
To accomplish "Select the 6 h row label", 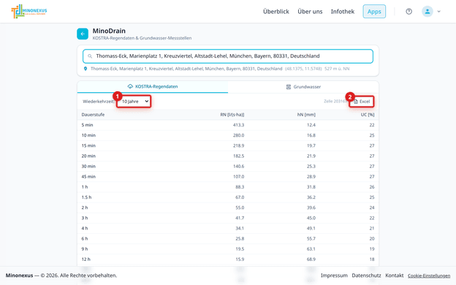I will [x=85, y=238].
